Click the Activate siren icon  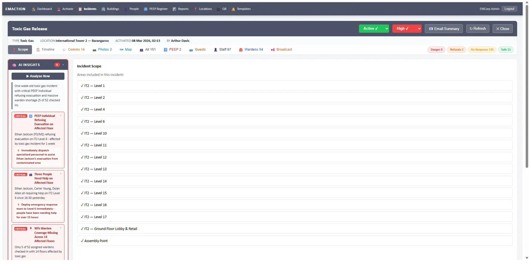pyautogui.click(x=59, y=9)
